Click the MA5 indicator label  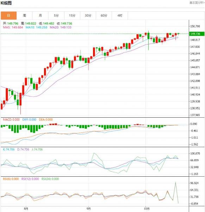(x=13, y=28)
